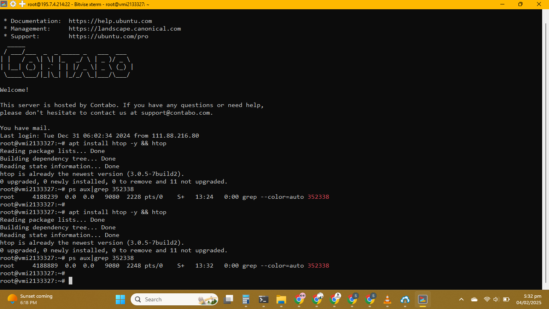Click the 'Last login: Tue Dec 31' line
Image resolution: width=549 pixels, height=309 pixels.
coord(99,136)
